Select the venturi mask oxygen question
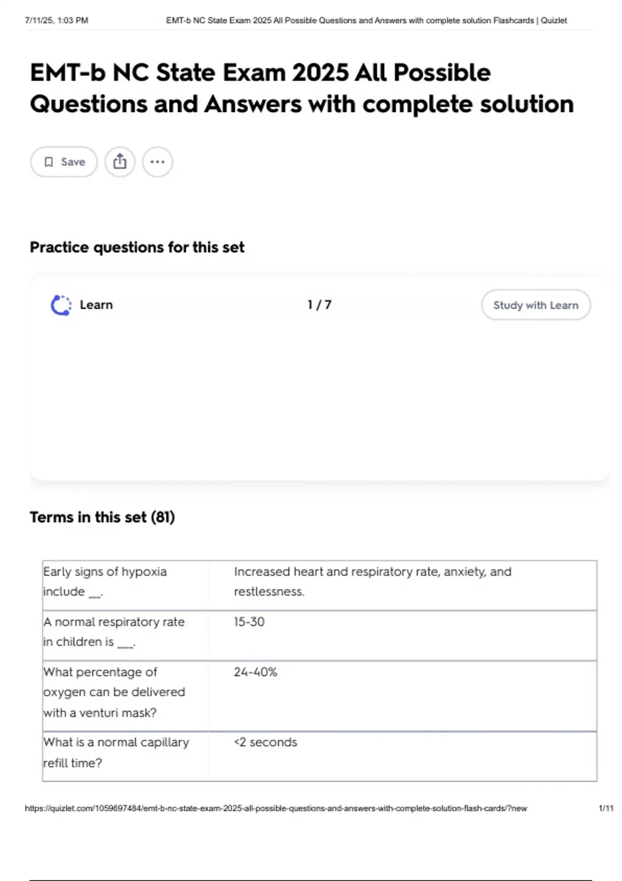The height and width of the screenshot is (881, 622). [114, 692]
